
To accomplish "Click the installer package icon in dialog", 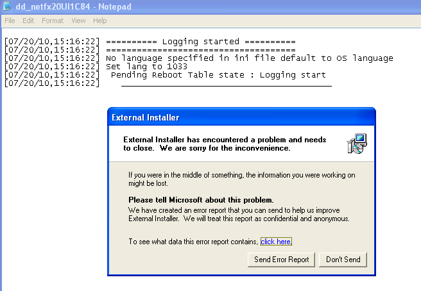I will [357, 144].
